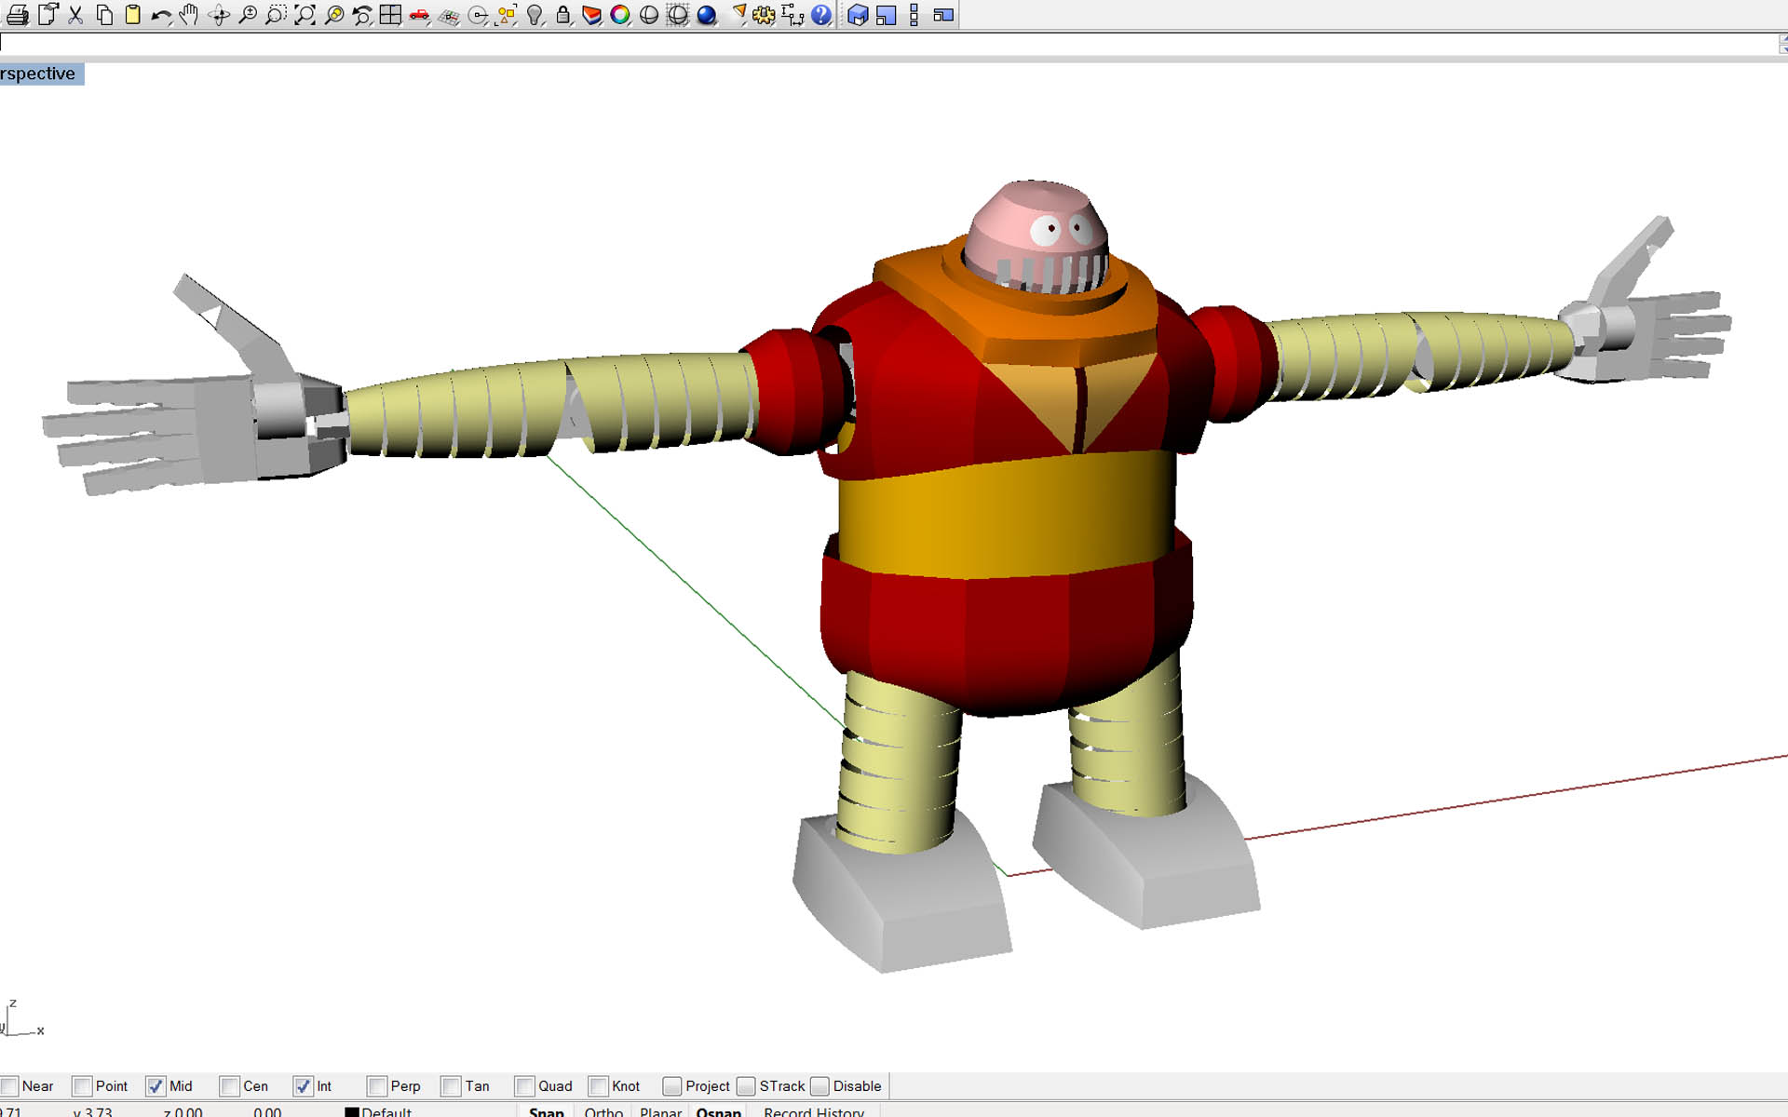Toggle Snap in the status bar
Image resolution: width=1788 pixels, height=1117 pixels.
[x=547, y=1111]
